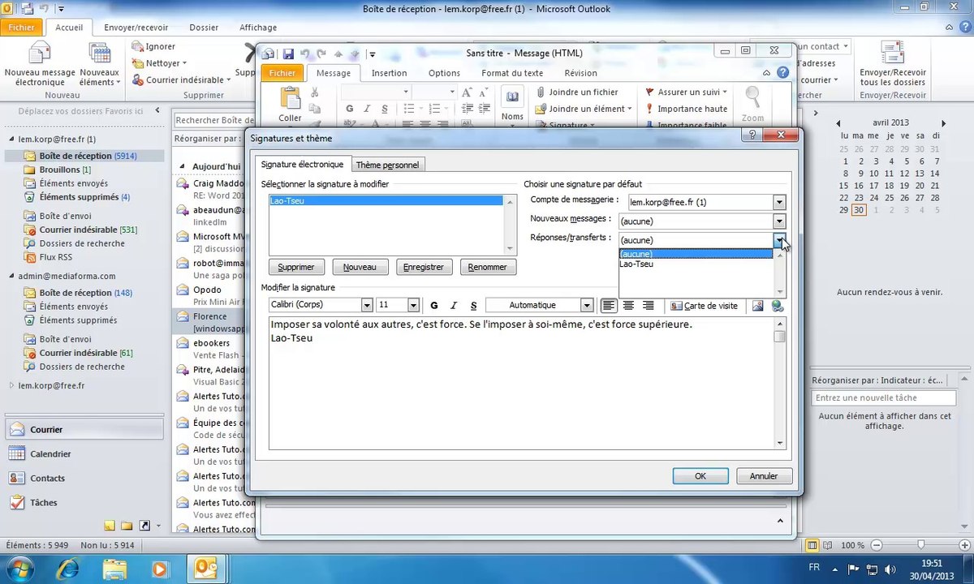Click underline S in signature editor
Screen dimensions: 974x584
(472, 306)
